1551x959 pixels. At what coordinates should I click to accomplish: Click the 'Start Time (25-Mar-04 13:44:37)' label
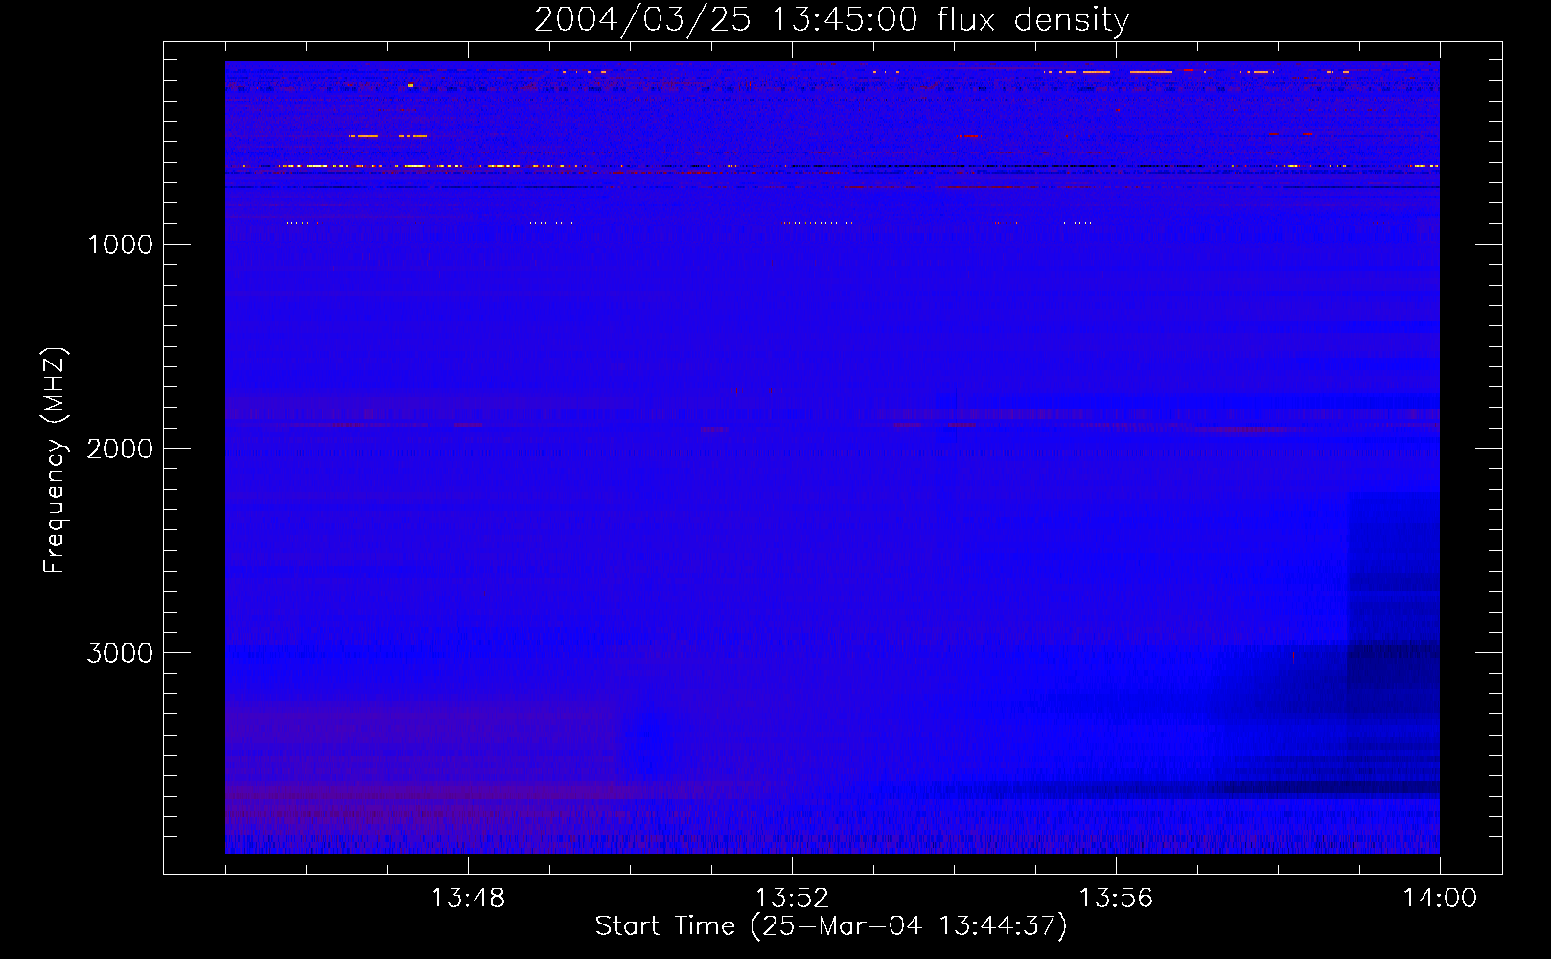pyautogui.click(x=831, y=926)
